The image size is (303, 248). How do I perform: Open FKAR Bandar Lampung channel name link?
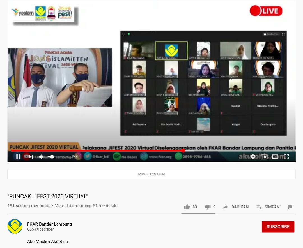pos(49,224)
